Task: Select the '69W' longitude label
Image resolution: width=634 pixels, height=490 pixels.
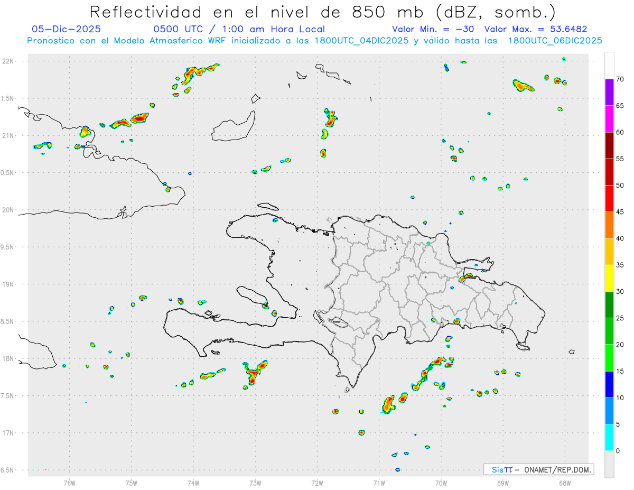Action: pos(503,483)
